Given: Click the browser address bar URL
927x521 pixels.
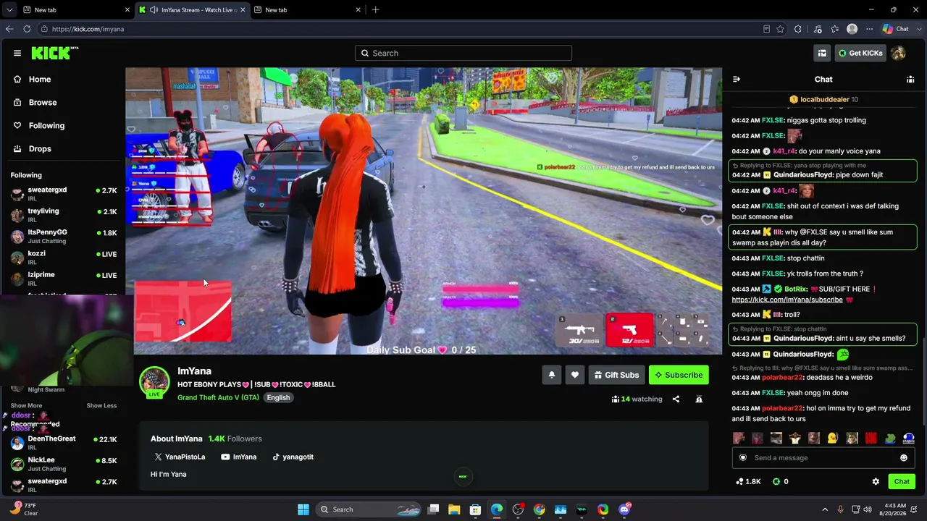Looking at the screenshot, I should coord(88,29).
